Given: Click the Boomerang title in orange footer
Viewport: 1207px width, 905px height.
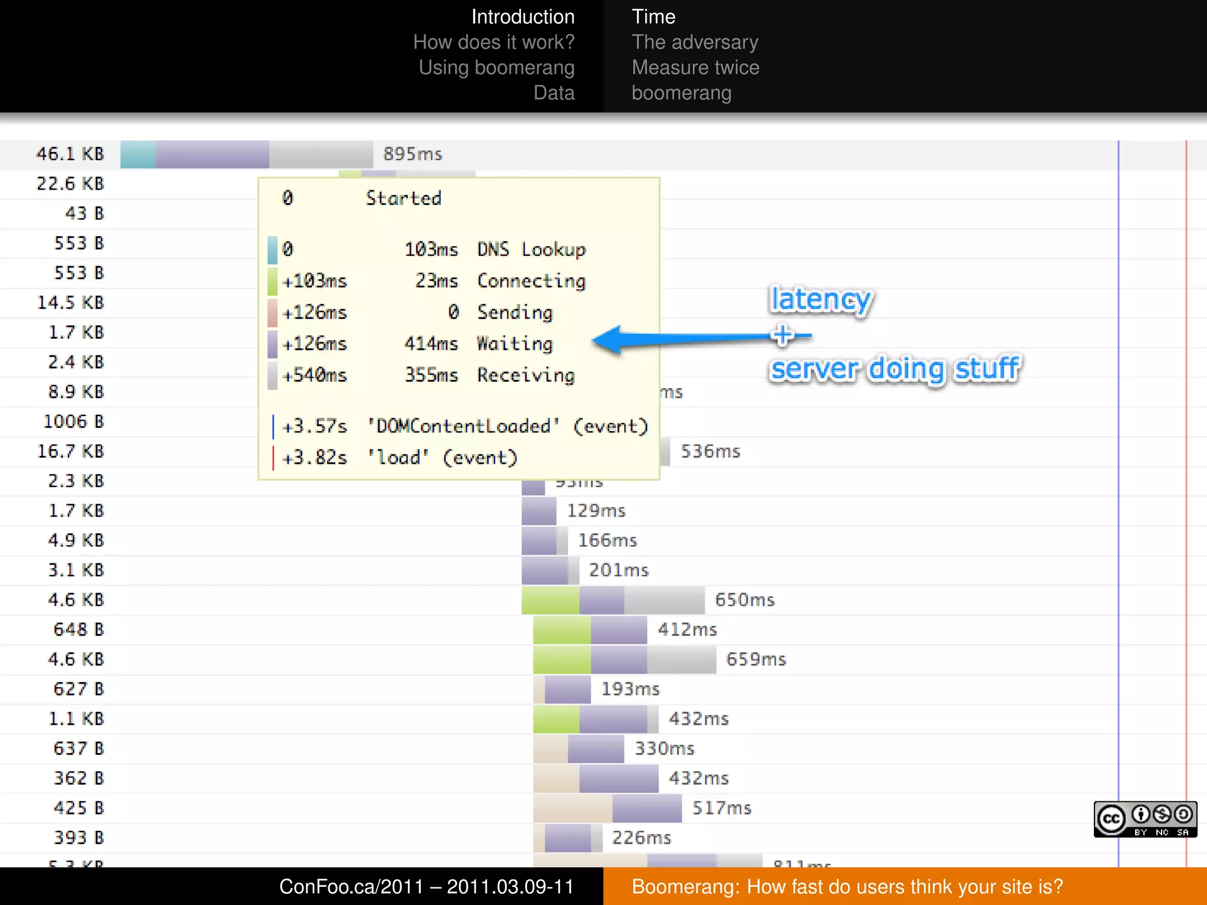Looking at the screenshot, I should 847,886.
